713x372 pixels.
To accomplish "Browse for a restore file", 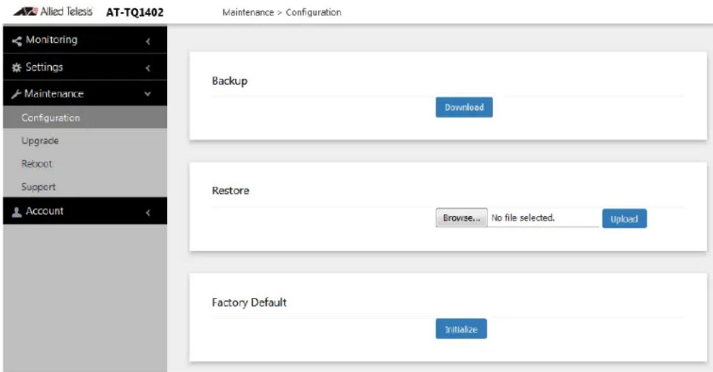I will pos(462,218).
